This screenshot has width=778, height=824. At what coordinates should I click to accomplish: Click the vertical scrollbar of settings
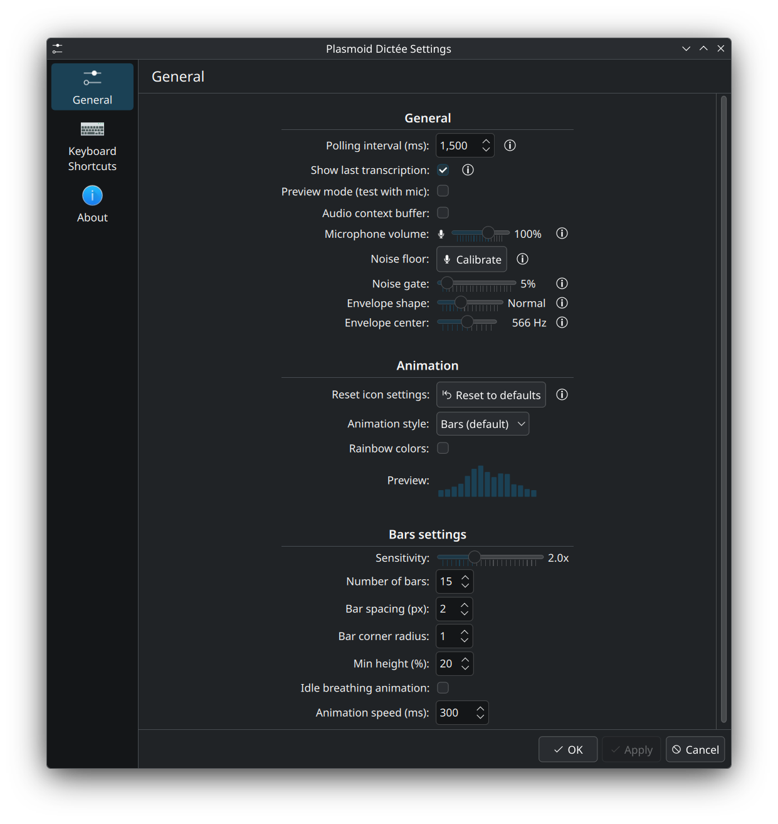tap(723, 409)
